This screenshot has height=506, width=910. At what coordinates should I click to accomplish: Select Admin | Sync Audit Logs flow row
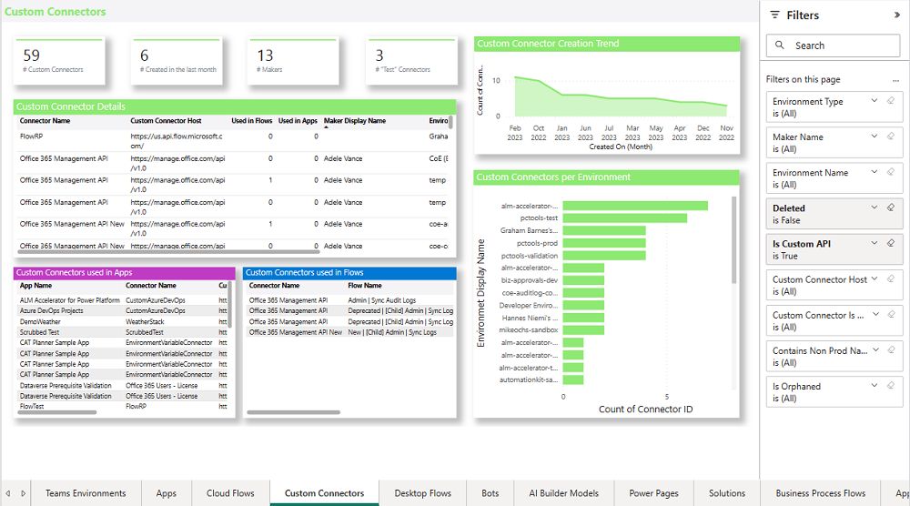(x=350, y=300)
